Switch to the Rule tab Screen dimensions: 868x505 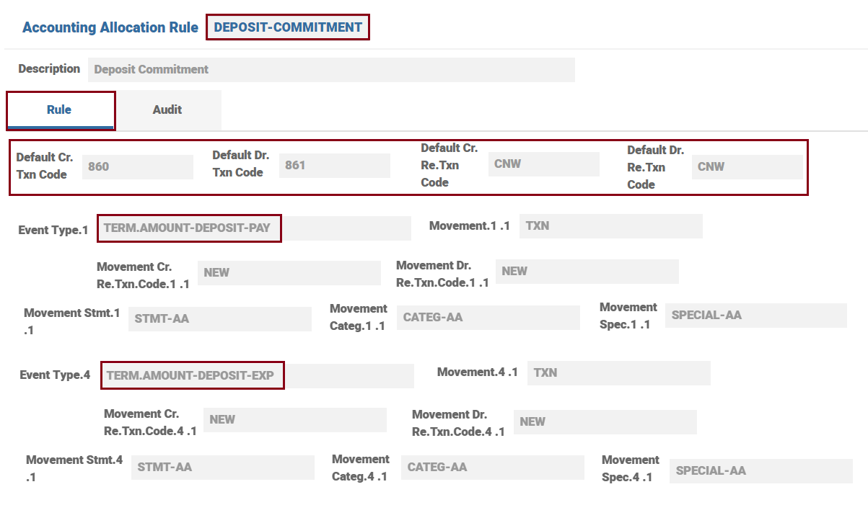coord(60,110)
